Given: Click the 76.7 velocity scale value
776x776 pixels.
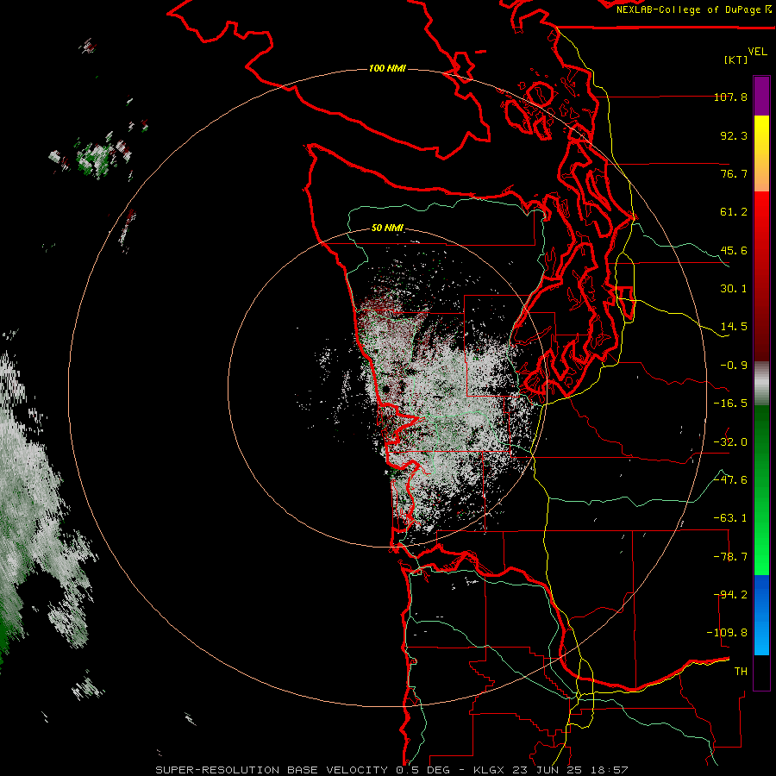Looking at the screenshot, I should [734, 173].
